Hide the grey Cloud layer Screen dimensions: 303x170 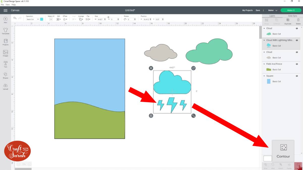tap(297, 52)
